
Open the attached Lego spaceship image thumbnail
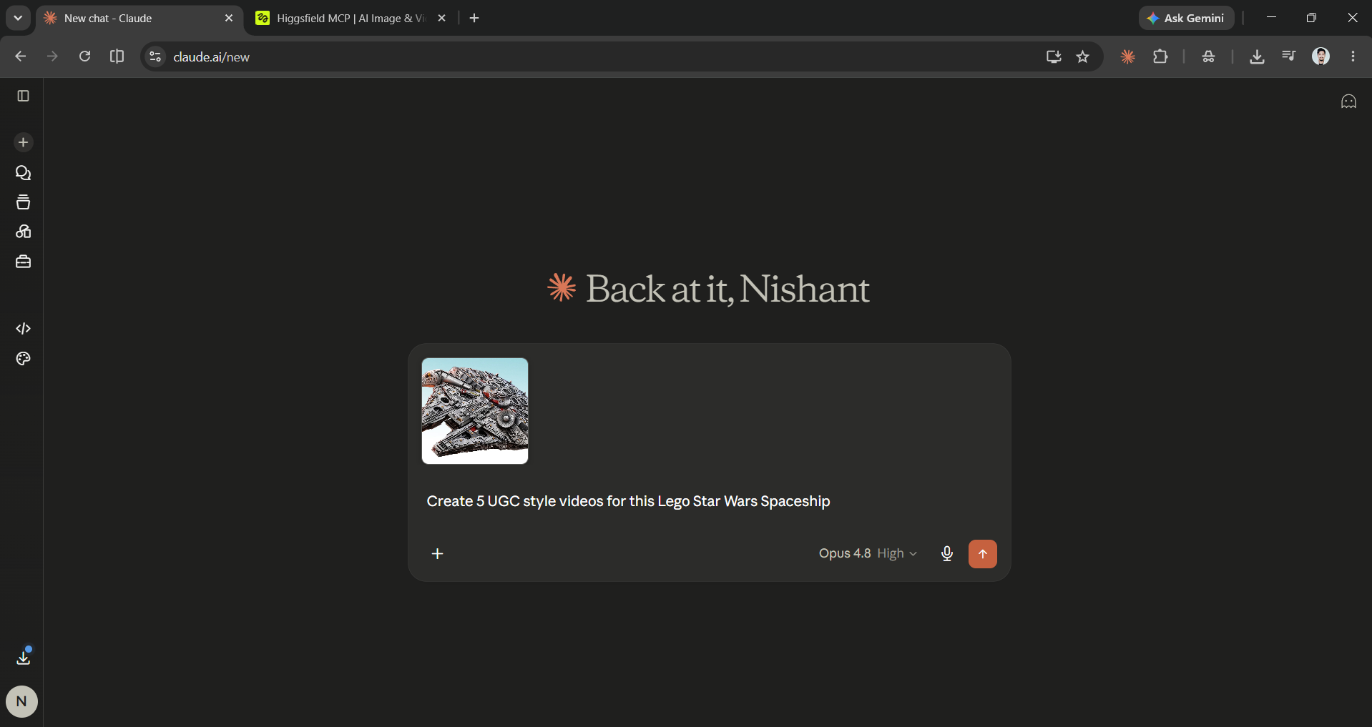[475, 411]
